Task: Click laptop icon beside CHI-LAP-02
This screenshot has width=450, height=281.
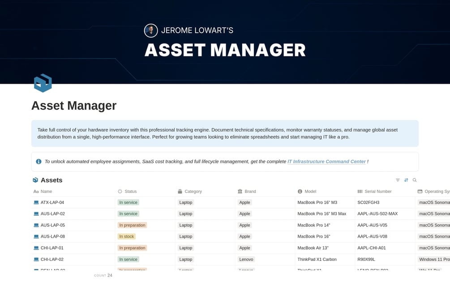Action: pyautogui.click(x=36, y=259)
